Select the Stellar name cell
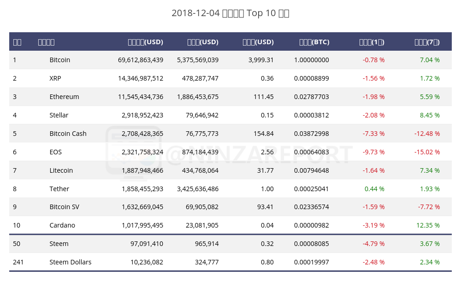461x281 pixels. 59,115
